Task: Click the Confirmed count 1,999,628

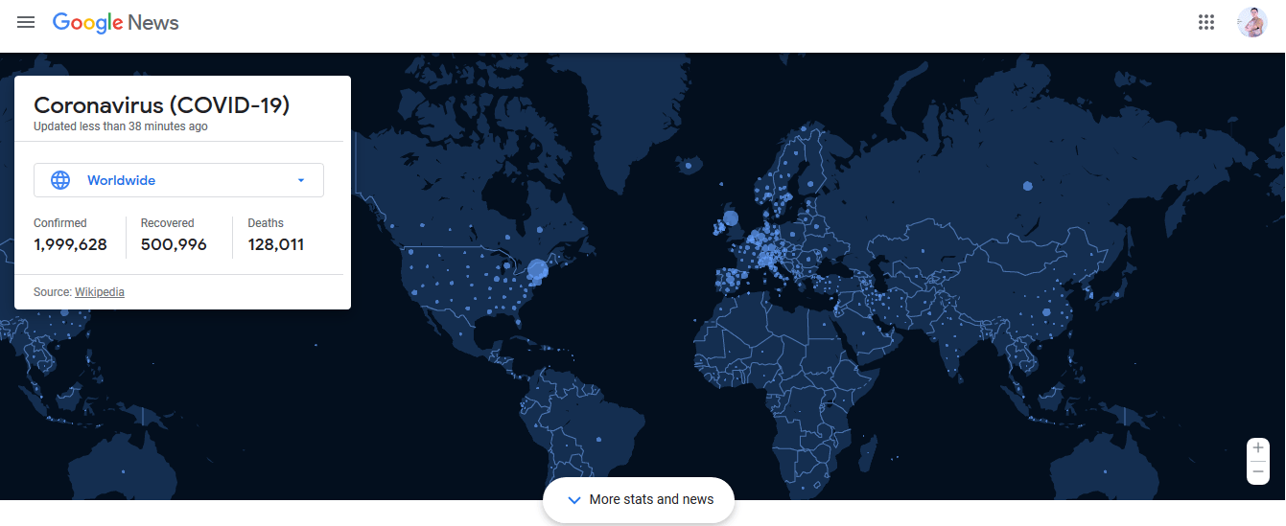Action: click(x=70, y=244)
